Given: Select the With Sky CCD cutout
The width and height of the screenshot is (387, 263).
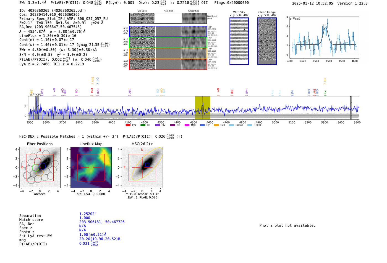Looking at the screenshot, I should [239, 41].
